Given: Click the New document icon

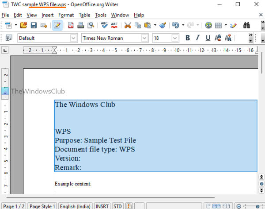Looking at the screenshot, I should (x=8, y=25).
